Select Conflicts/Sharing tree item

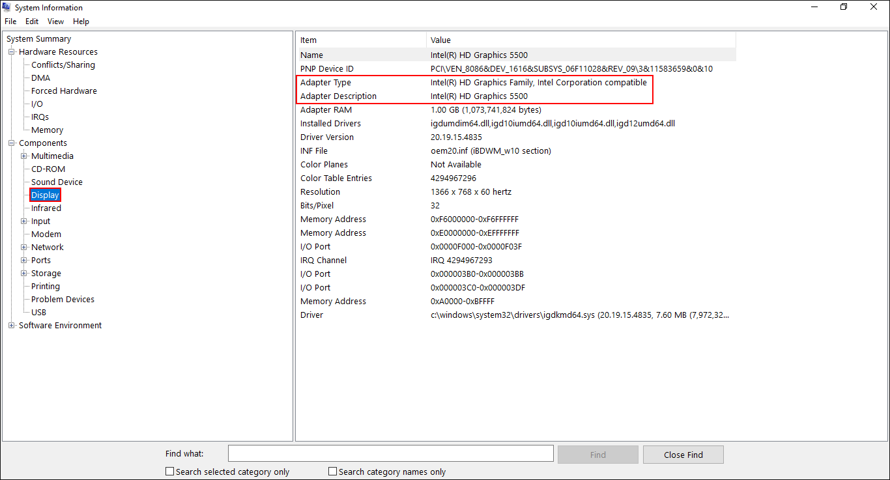(x=63, y=65)
